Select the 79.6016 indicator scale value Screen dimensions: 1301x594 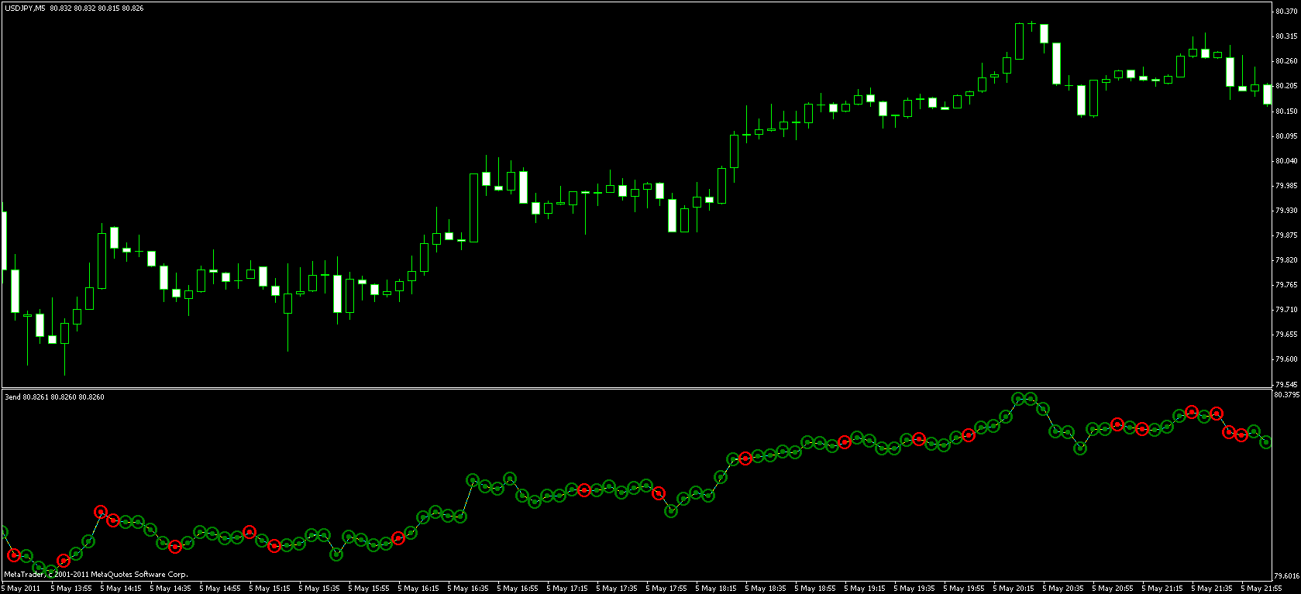pos(1286,576)
